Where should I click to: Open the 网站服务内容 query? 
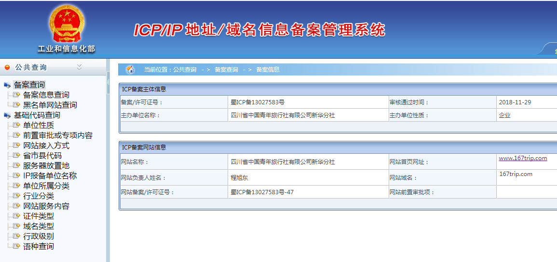tap(46, 206)
